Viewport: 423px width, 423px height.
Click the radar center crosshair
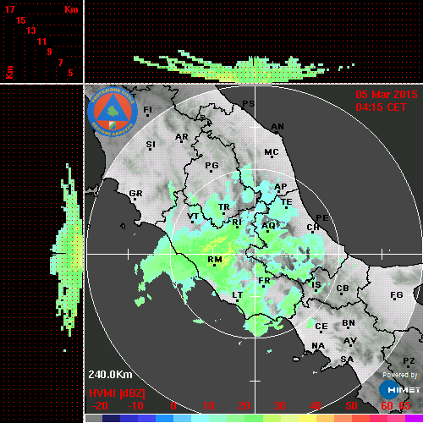(255, 254)
